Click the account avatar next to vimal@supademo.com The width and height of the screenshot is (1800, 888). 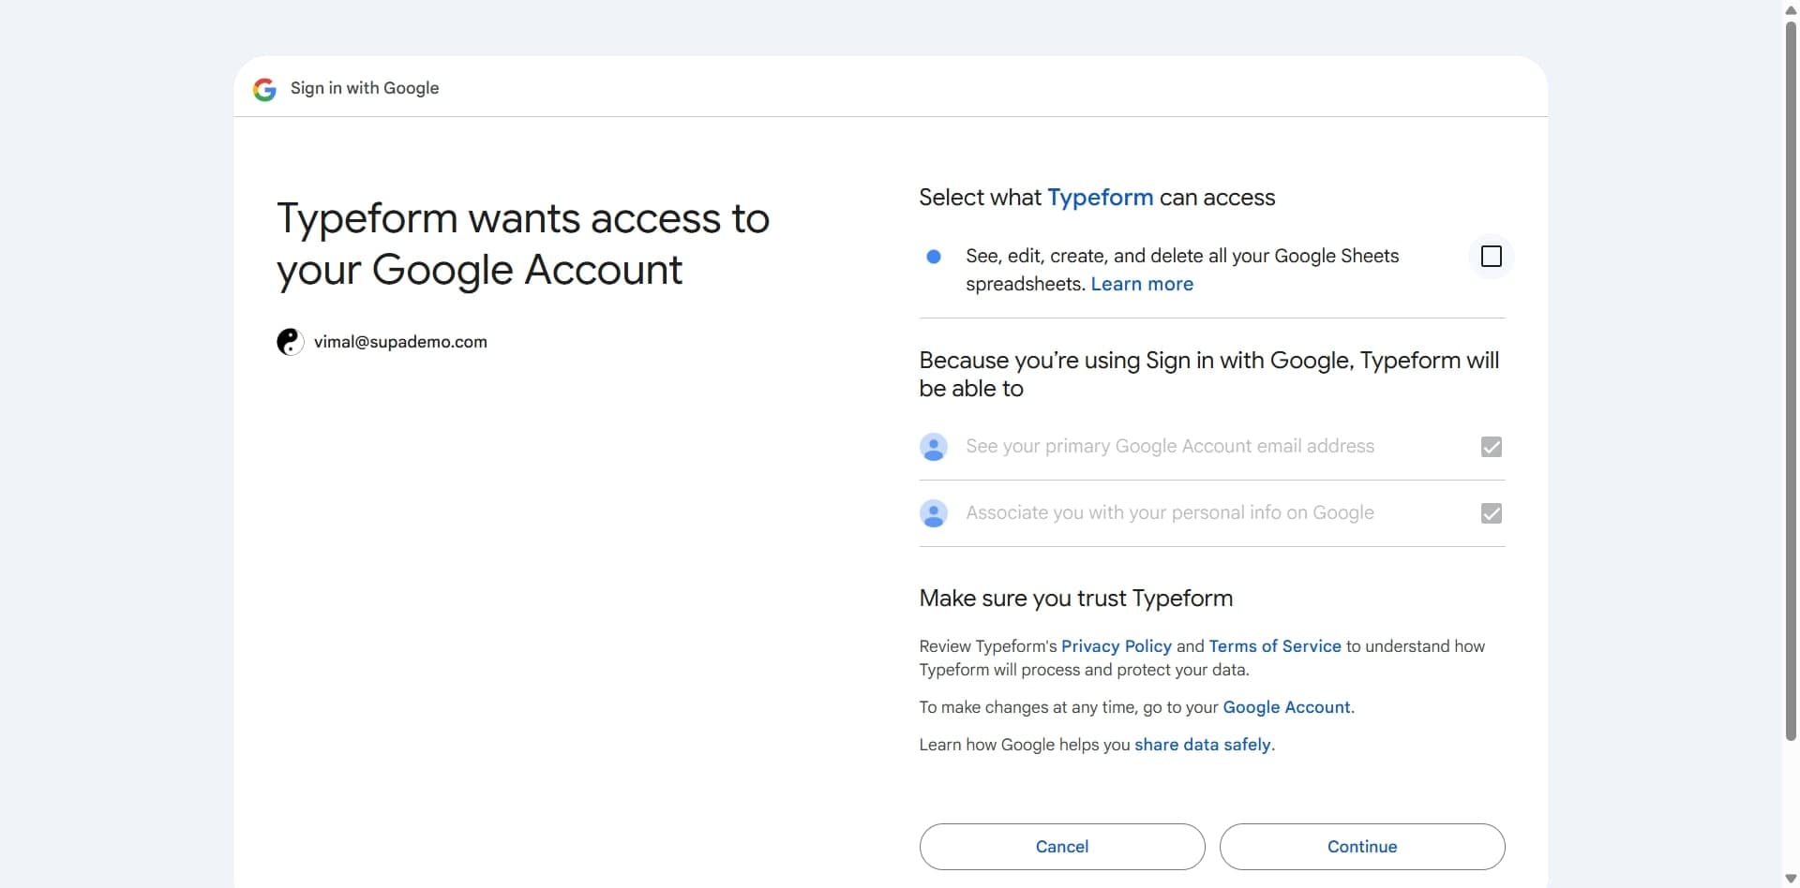pos(290,342)
